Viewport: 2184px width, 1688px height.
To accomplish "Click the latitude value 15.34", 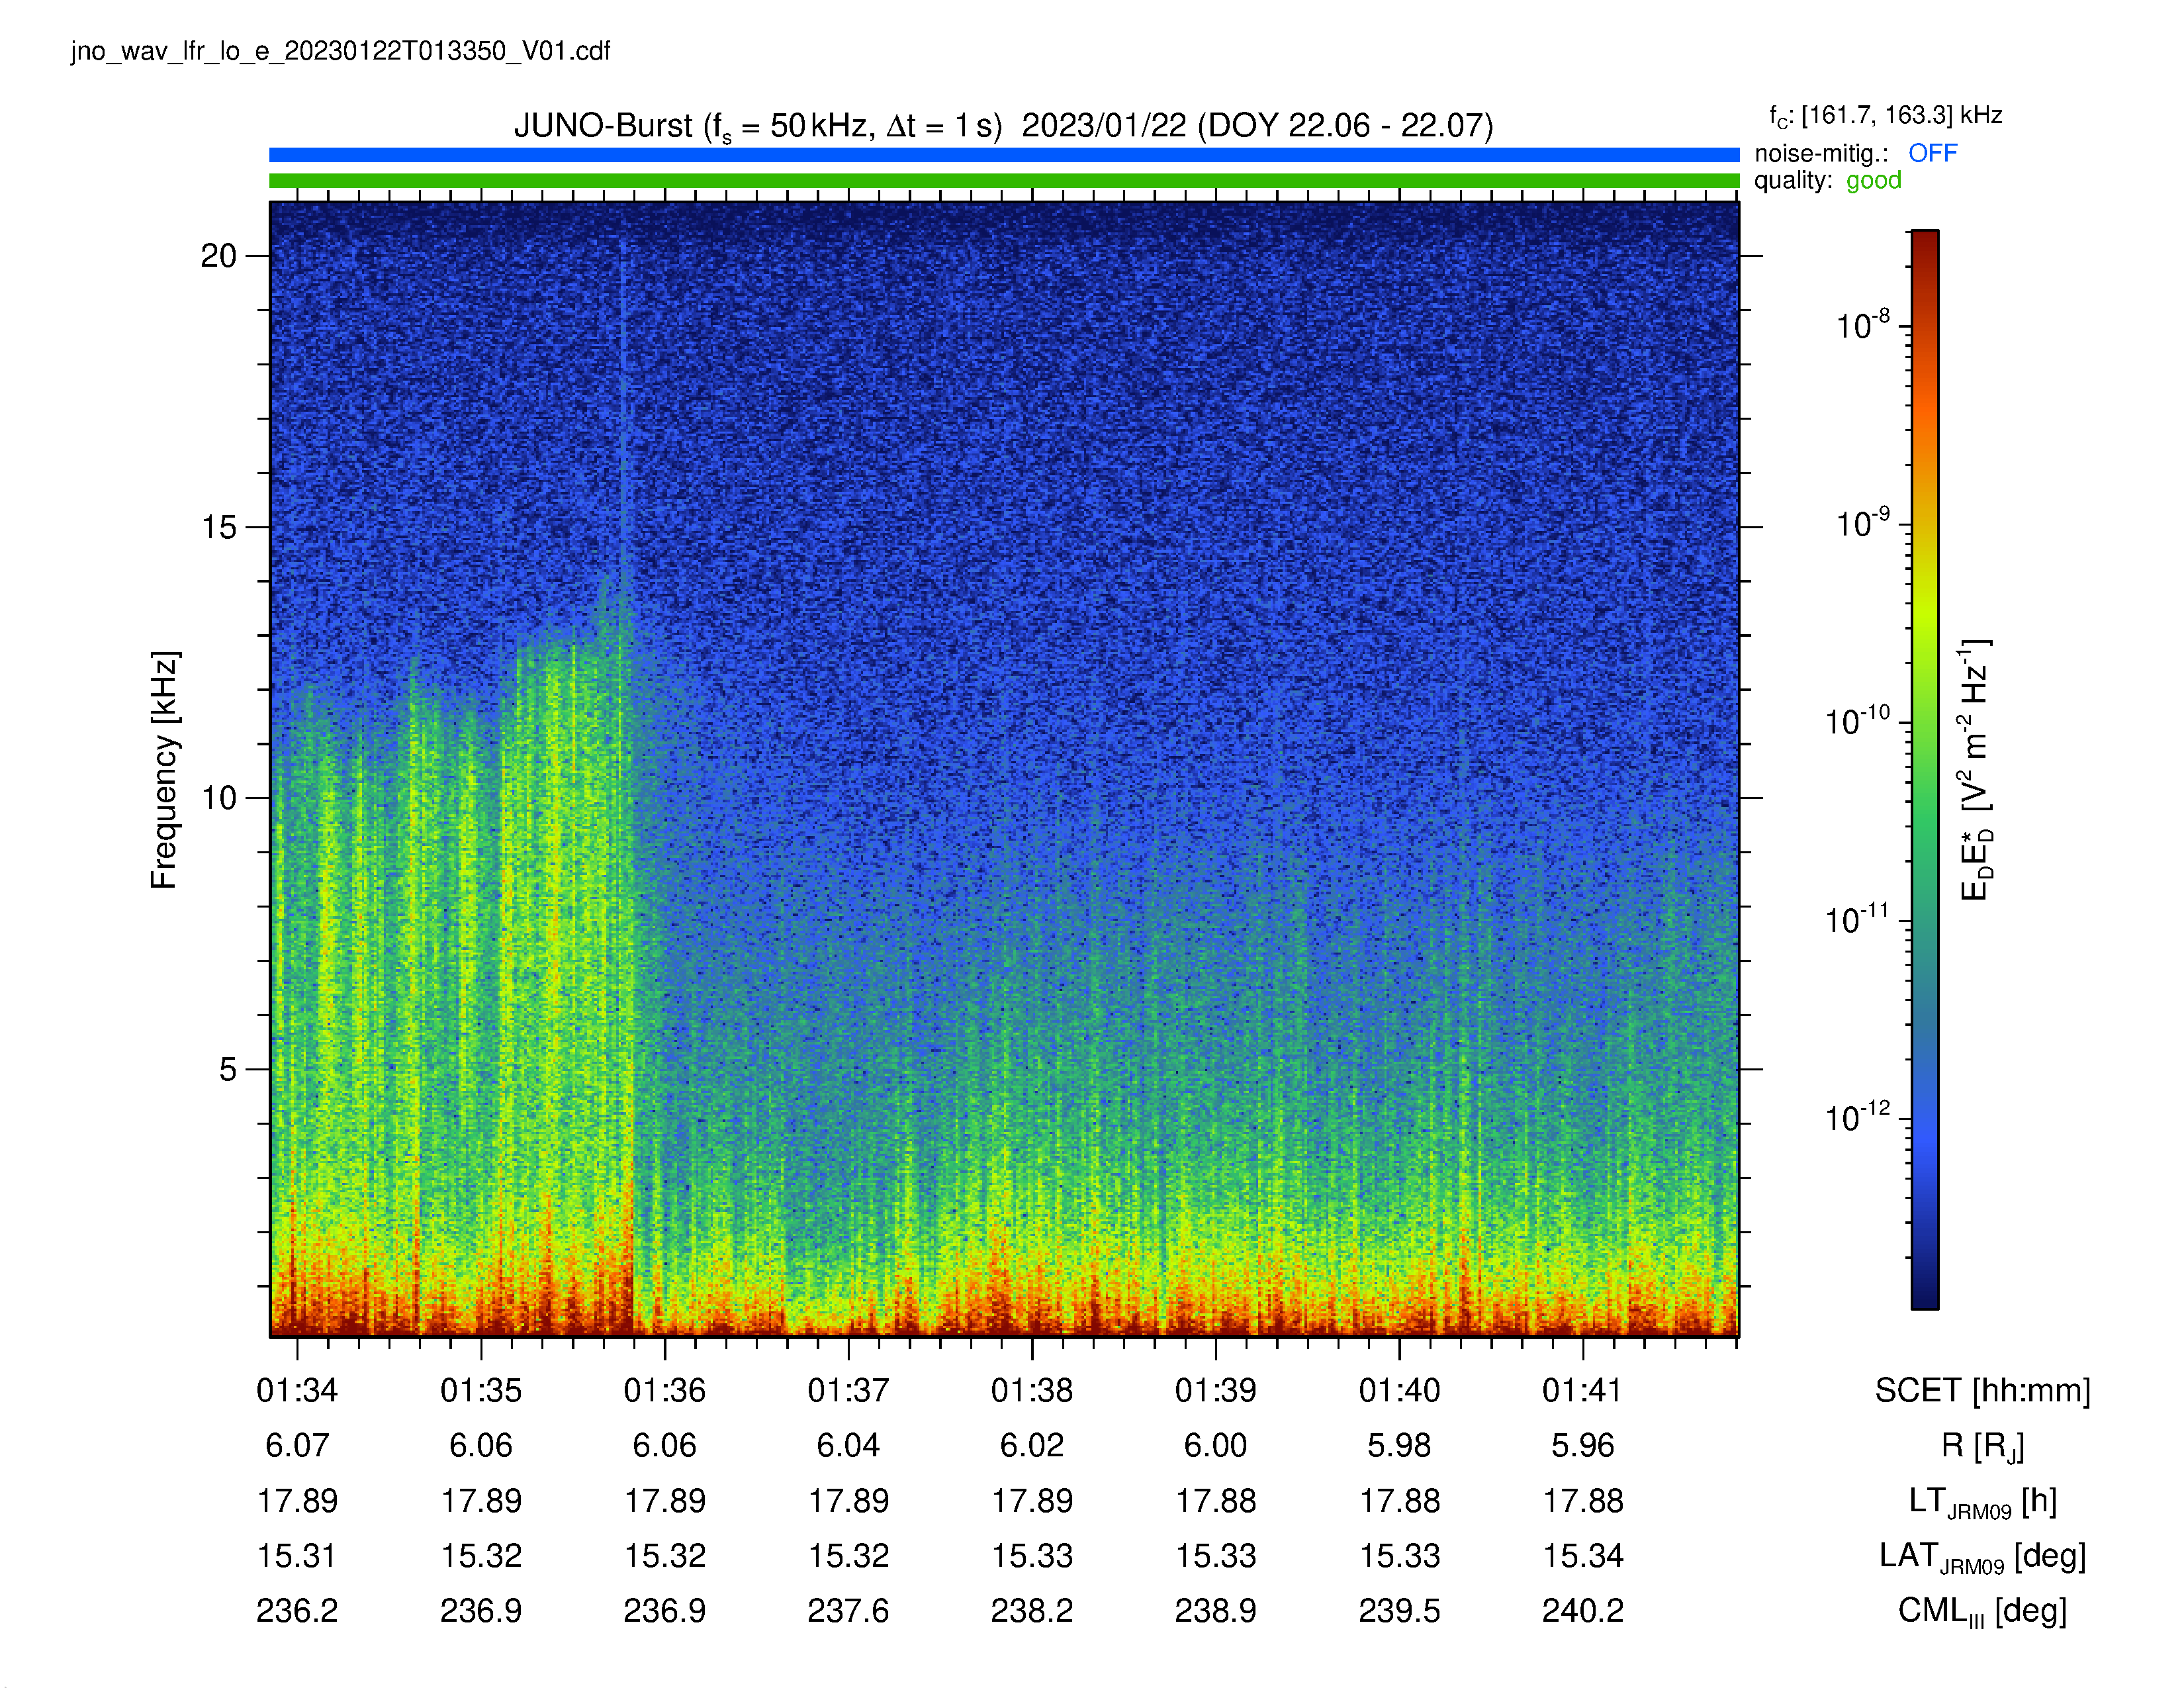I will [x=1583, y=1556].
